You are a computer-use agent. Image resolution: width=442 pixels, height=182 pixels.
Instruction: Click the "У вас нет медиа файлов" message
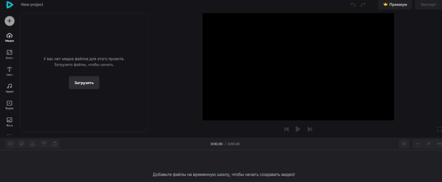coord(84,62)
